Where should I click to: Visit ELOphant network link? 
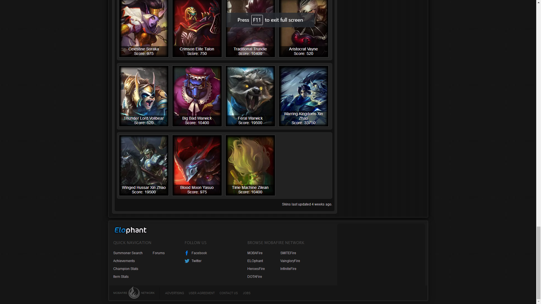255,261
